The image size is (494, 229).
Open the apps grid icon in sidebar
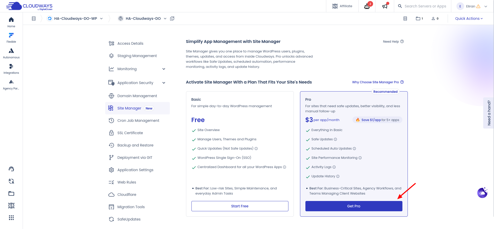click(x=11, y=218)
